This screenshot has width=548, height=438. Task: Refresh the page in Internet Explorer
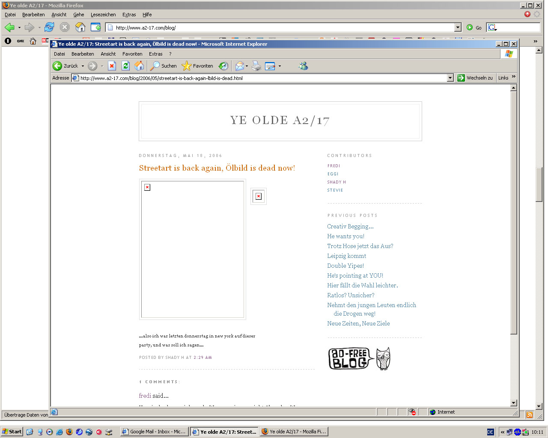(x=125, y=66)
